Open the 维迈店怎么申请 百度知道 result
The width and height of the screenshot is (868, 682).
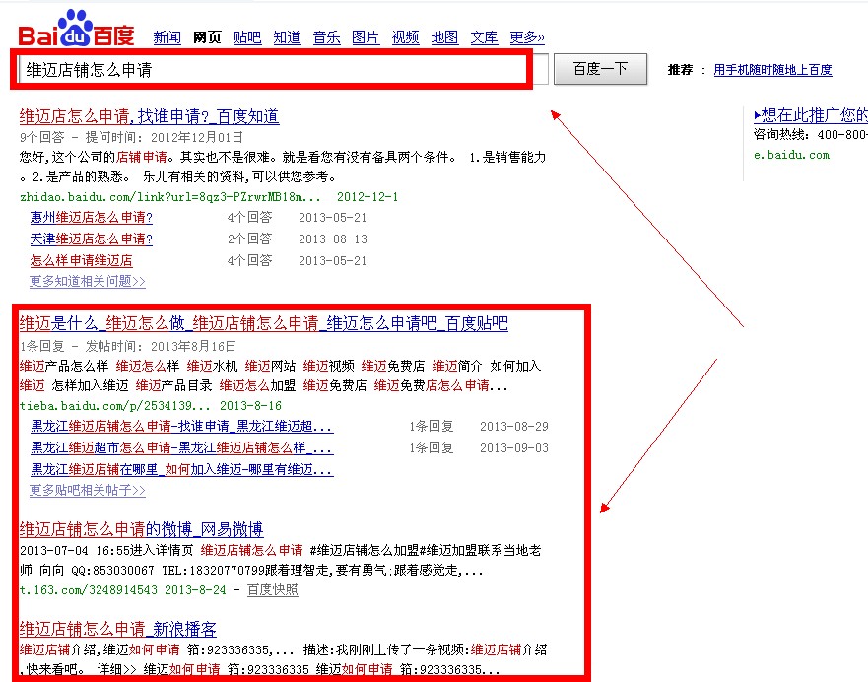click(x=149, y=116)
